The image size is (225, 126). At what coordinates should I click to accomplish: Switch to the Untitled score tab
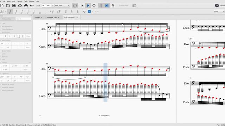pos(37,17)
